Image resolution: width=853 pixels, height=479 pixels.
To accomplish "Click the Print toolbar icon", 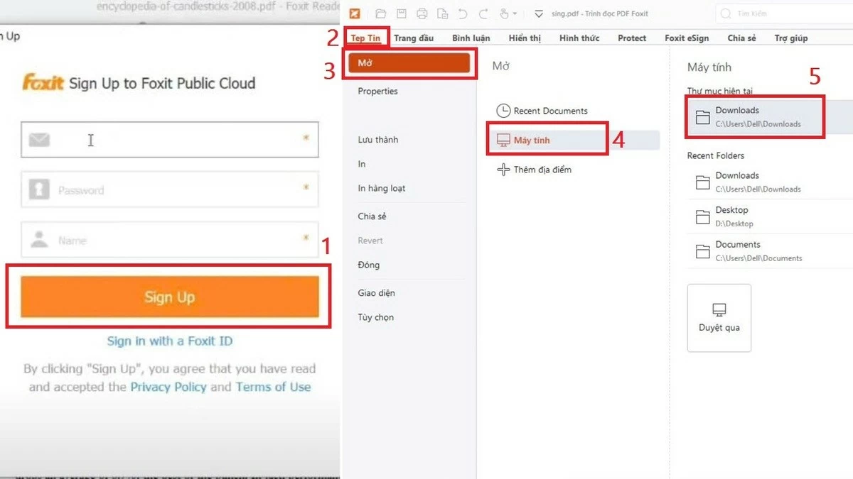I will [422, 13].
